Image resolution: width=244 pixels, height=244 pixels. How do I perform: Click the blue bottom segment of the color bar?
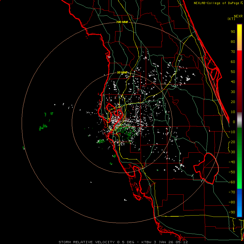coord(239,203)
